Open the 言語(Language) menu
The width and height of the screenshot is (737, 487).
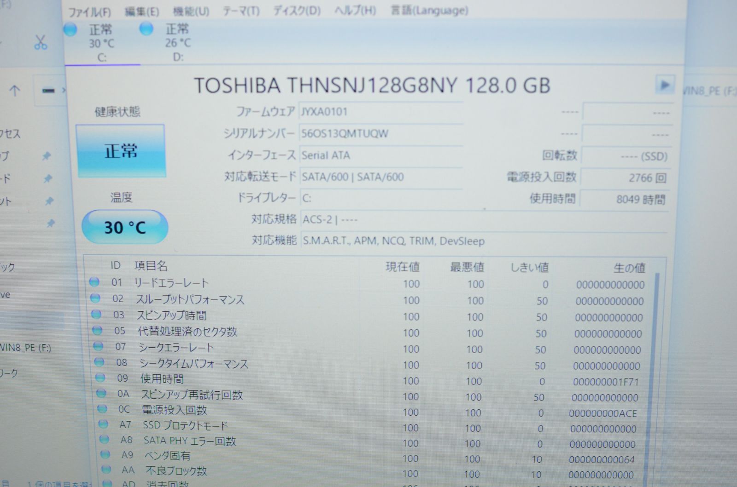pos(429,10)
